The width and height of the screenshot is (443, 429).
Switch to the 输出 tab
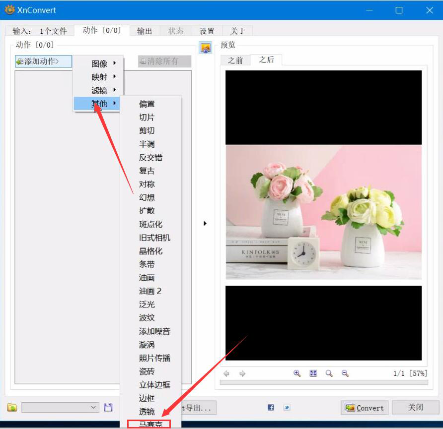click(x=145, y=31)
